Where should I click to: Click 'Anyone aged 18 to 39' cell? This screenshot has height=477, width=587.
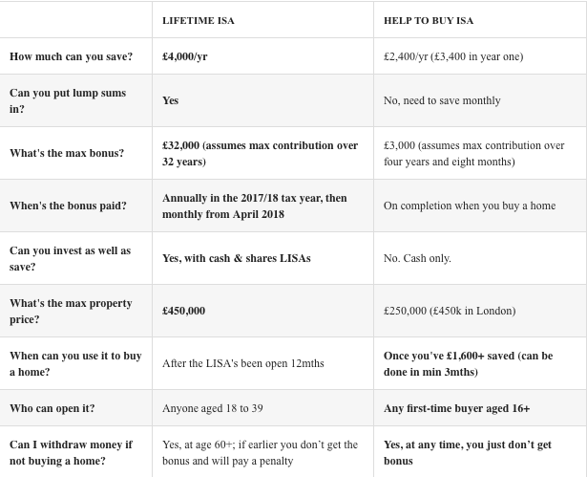[212, 408]
